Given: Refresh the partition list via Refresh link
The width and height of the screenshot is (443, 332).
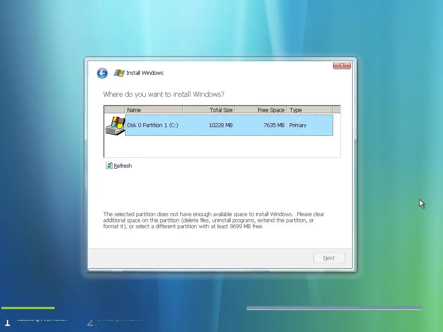Looking at the screenshot, I should pyautogui.click(x=122, y=166).
